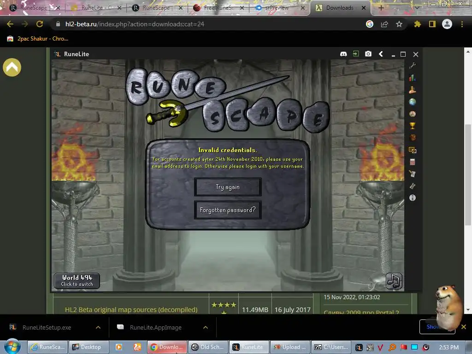Go back in the browser
Viewport: 472px width, 354px height.
10,24
